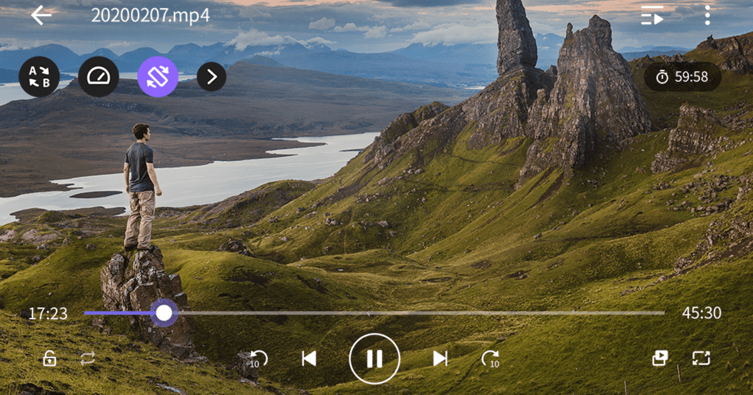The width and height of the screenshot is (753, 395).
Task: Rewind 10 seconds
Action: click(257, 357)
